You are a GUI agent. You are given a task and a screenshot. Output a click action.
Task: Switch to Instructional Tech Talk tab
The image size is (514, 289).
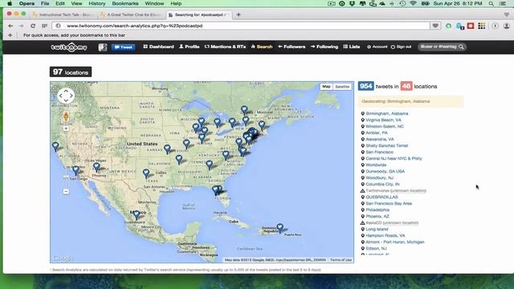pyautogui.click(x=63, y=14)
